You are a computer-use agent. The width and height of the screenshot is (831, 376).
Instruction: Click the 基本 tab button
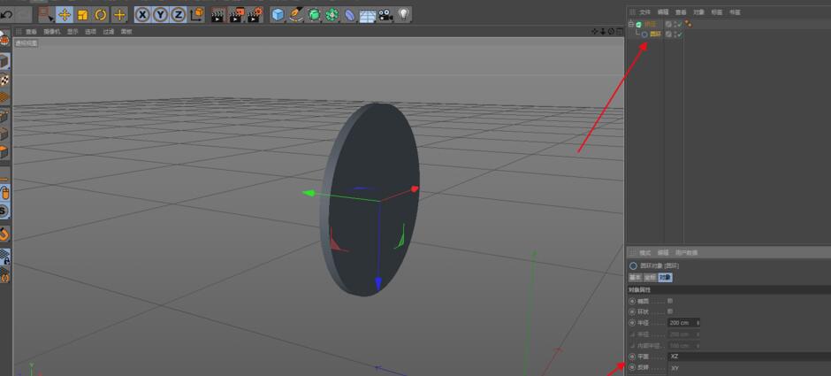tap(635, 277)
